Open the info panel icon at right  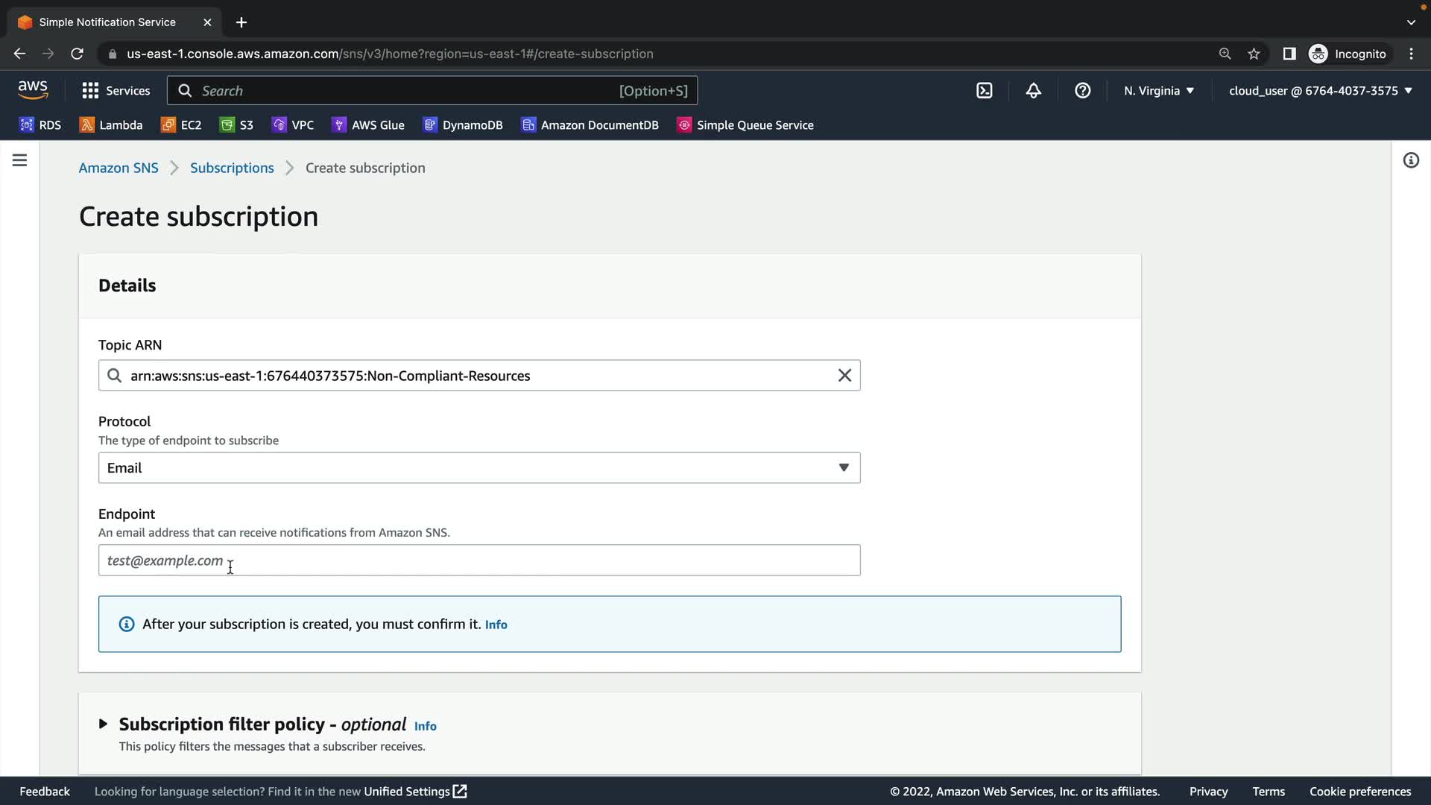[1410, 160]
